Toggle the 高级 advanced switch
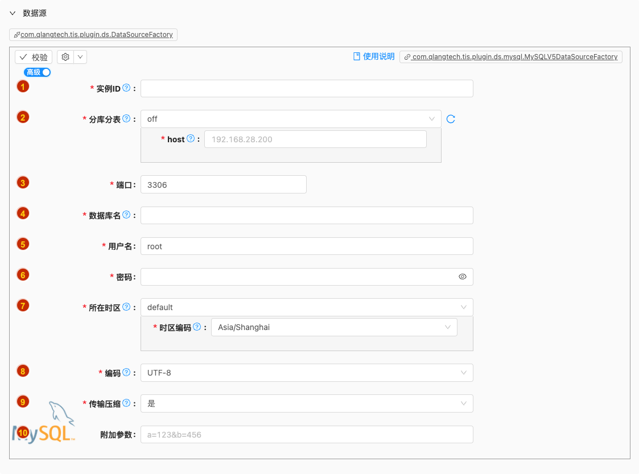The height and width of the screenshot is (474, 639). pos(38,72)
